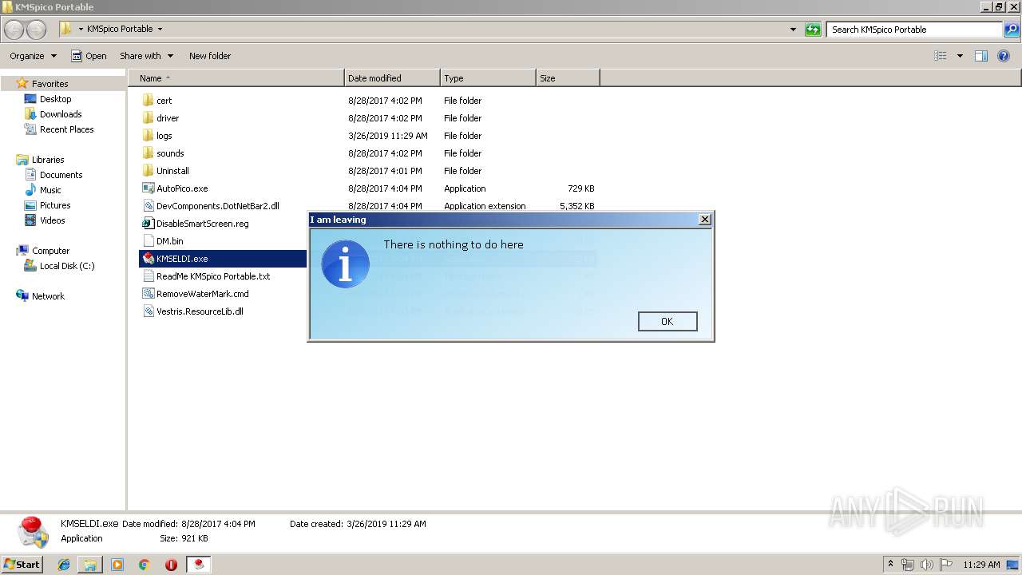The image size is (1022, 575).
Task: Click OK in the I am leaving dialog
Action: 667,321
